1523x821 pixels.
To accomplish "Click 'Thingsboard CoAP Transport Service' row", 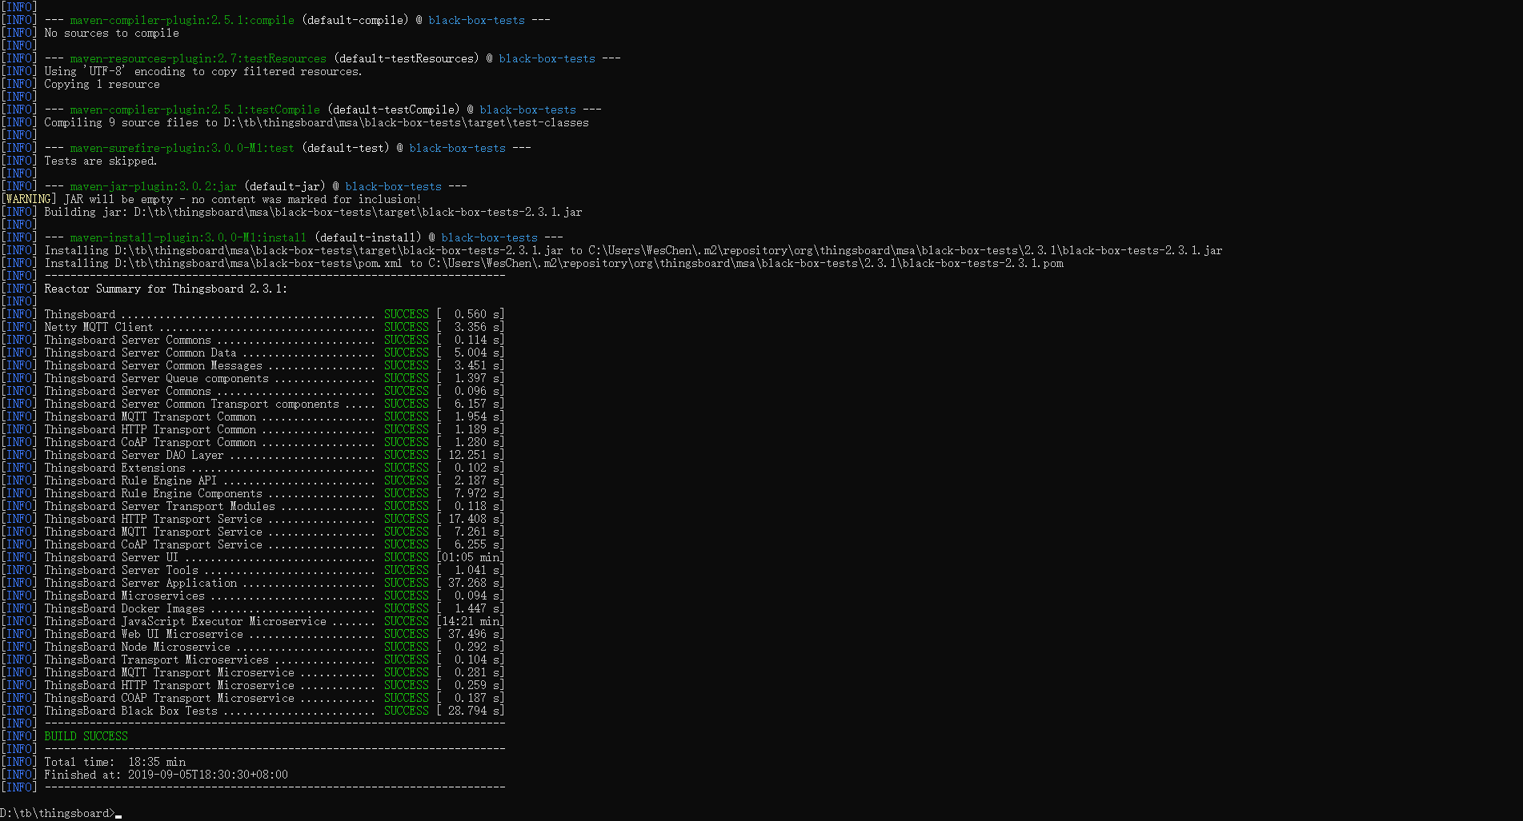I will click(253, 544).
